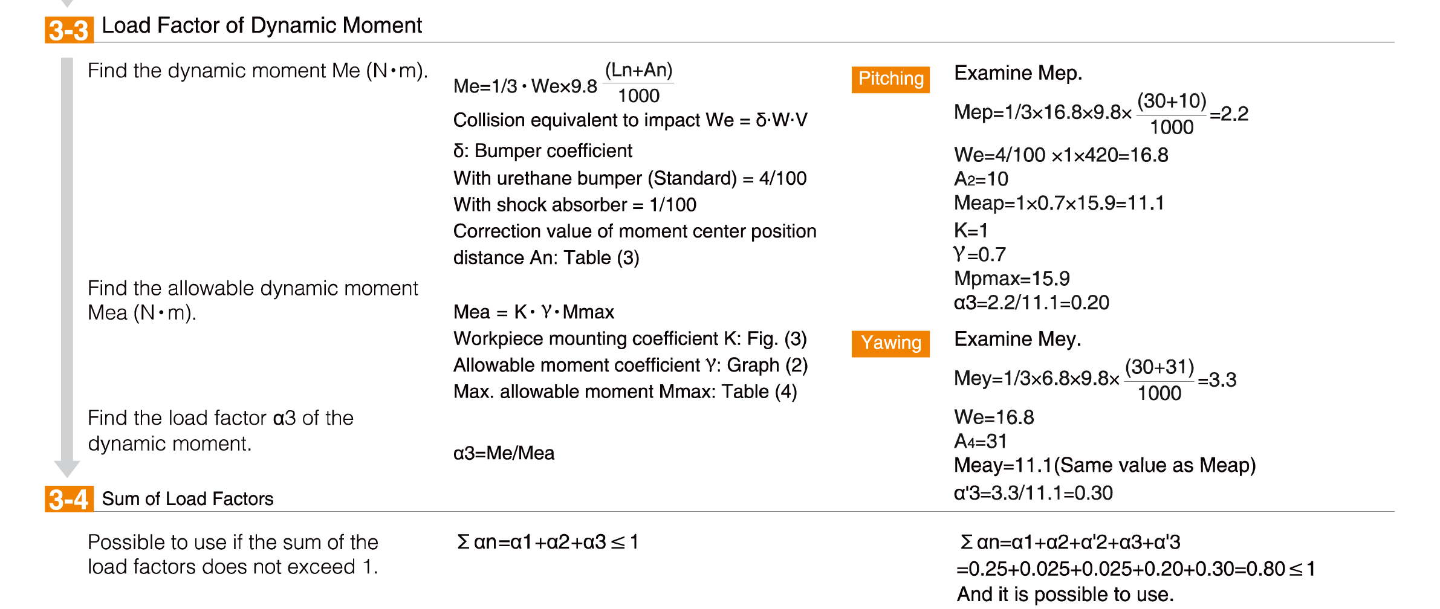The width and height of the screenshot is (1440, 609).
Task: Click the Max. allowable moment Mmax: Table (4) line
Action: point(625,392)
